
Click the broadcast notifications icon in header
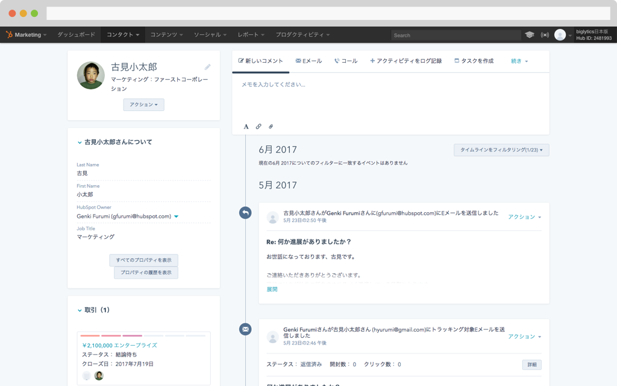(x=545, y=35)
